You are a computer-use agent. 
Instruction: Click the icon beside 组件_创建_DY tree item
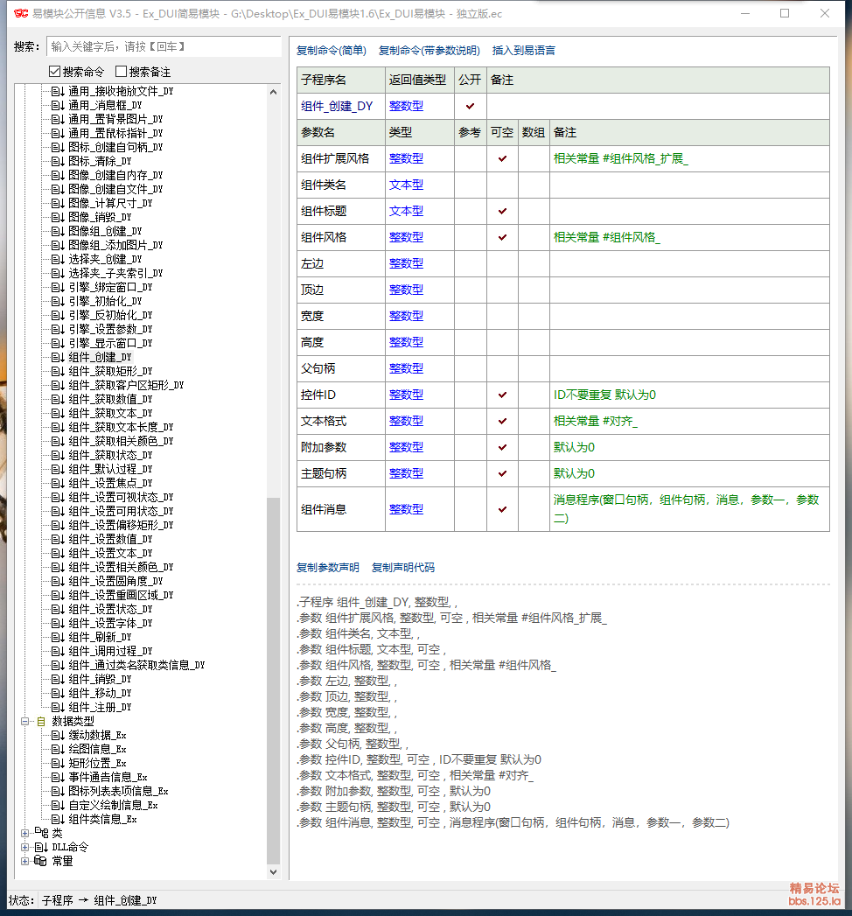[x=58, y=357]
